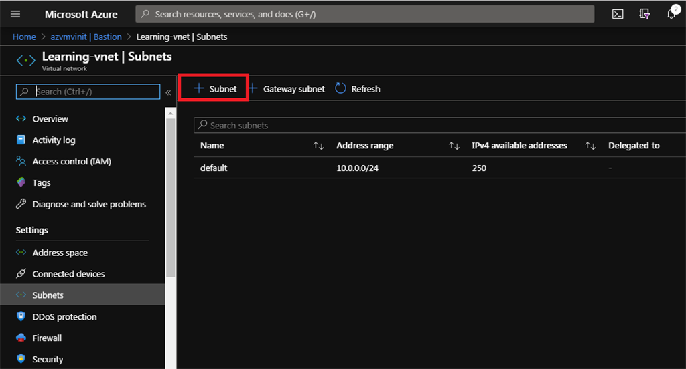The height and width of the screenshot is (369, 686).
Task: Click the magnifier icon in Search subnets
Action: pos(202,125)
